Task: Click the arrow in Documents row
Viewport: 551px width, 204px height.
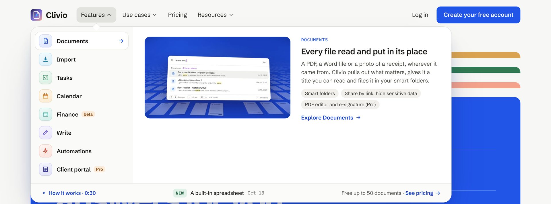Action: 121,41
